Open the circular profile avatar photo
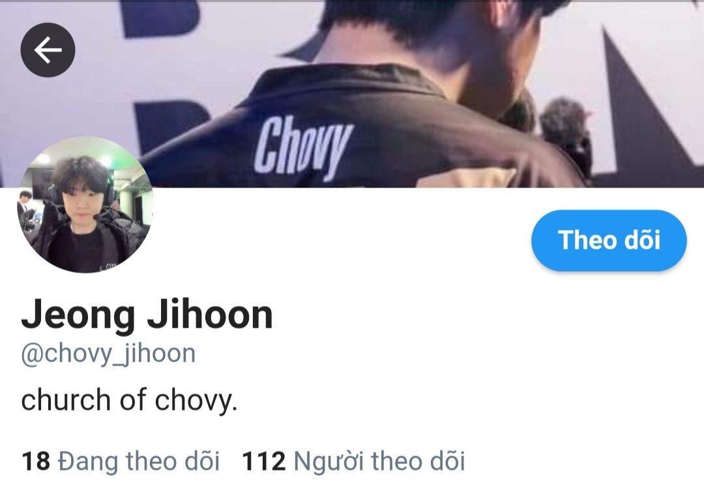The width and height of the screenshot is (704, 503). tap(85, 205)
